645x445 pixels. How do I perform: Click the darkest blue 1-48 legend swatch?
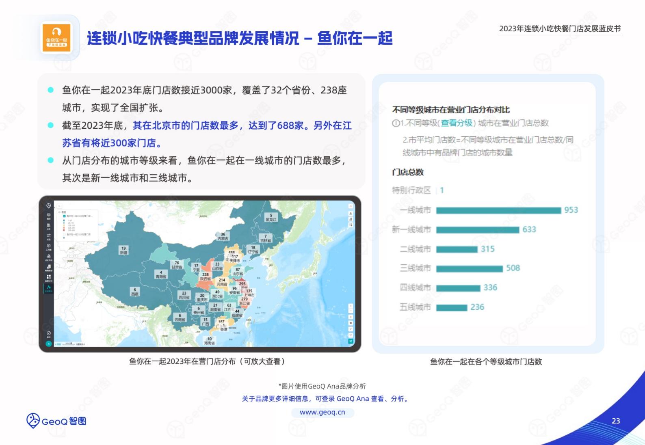pos(64,220)
